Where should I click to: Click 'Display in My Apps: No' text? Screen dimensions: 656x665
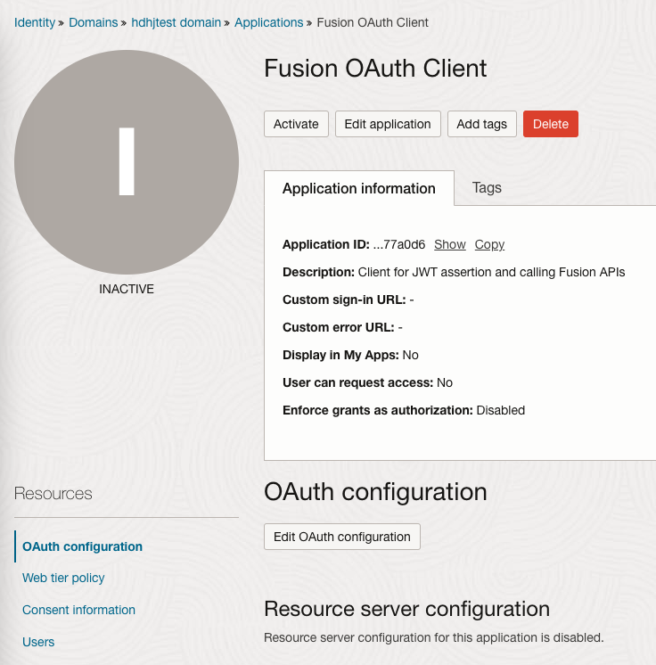click(x=350, y=355)
